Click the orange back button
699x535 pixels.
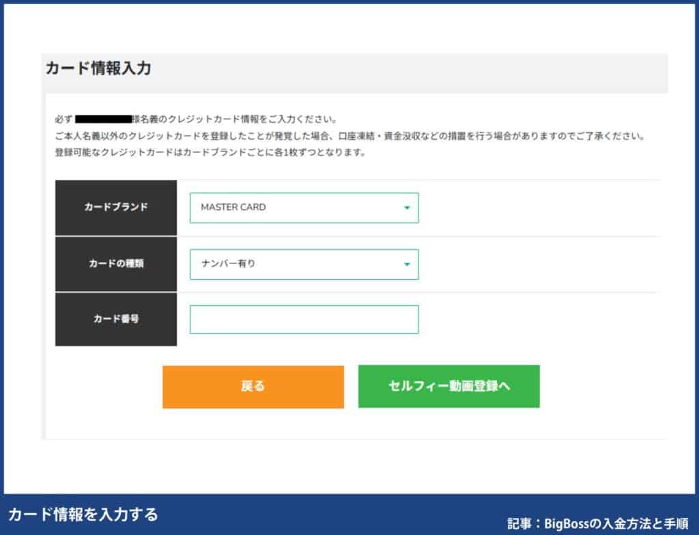253,386
